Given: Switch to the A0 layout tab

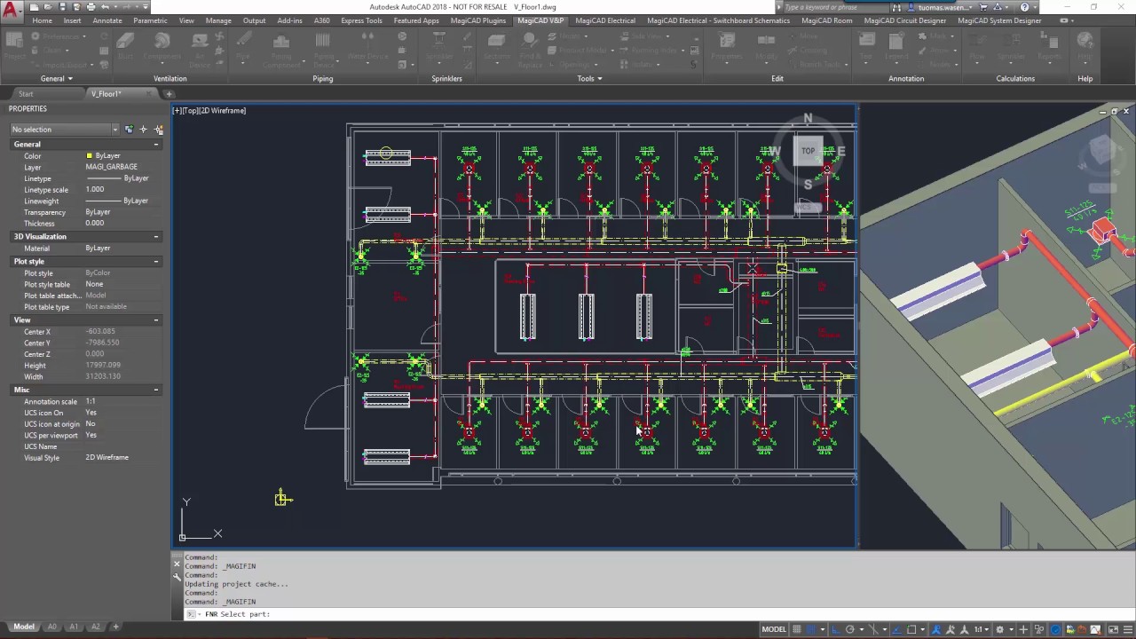Looking at the screenshot, I should point(51,627).
